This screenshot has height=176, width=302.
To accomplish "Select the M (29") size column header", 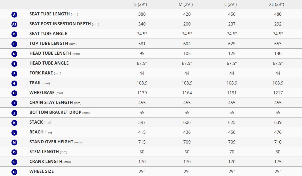I will [187, 4].
